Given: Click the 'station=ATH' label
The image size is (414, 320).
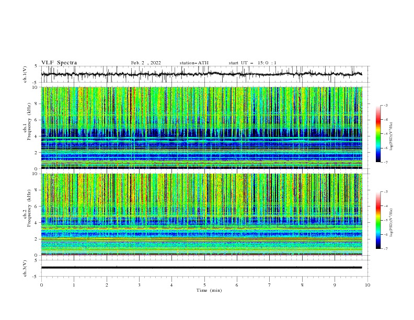Looking at the screenshot, I should click(194, 63).
